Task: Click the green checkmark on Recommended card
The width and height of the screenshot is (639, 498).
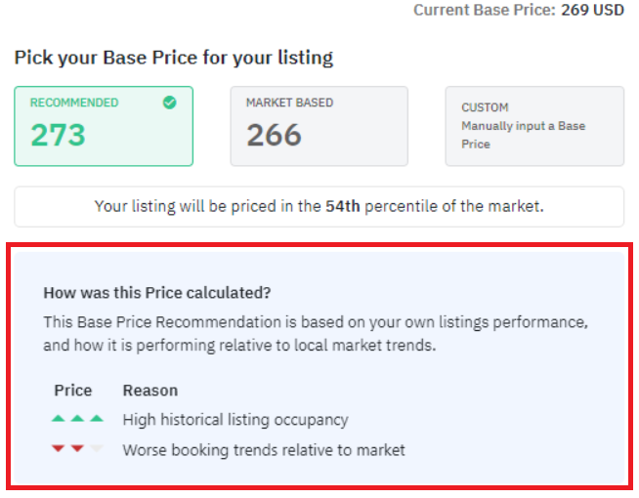Action: pyautogui.click(x=170, y=103)
